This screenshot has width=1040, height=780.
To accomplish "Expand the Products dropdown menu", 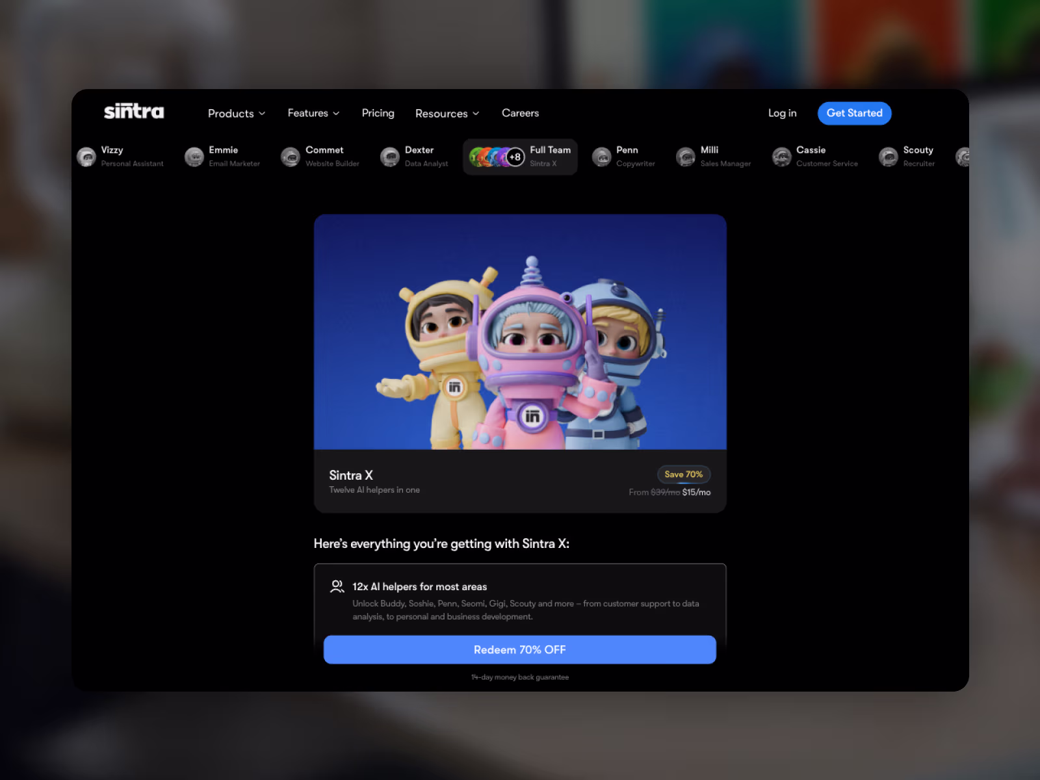I will click(237, 113).
